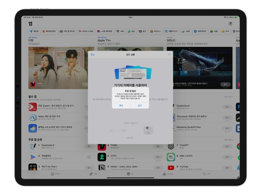Tap 취소 in the 무료 앱 필요 alert
Viewport: 261px width, 195px height.
pos(121,105)
